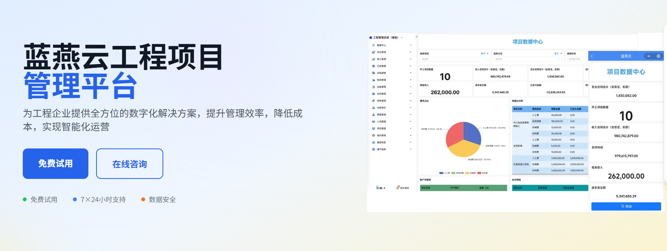Click the 物资管理 sidebar icon
The height and width of the screenshot is (251, 667).
373,80
